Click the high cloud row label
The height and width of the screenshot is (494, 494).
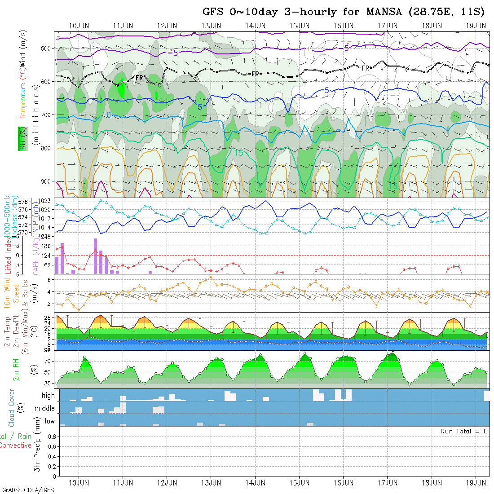(48, 396)
